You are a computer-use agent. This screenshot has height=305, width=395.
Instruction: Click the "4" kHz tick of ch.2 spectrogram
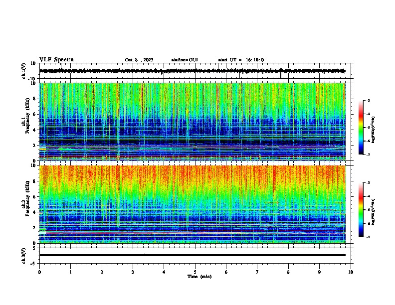[35, 212]
